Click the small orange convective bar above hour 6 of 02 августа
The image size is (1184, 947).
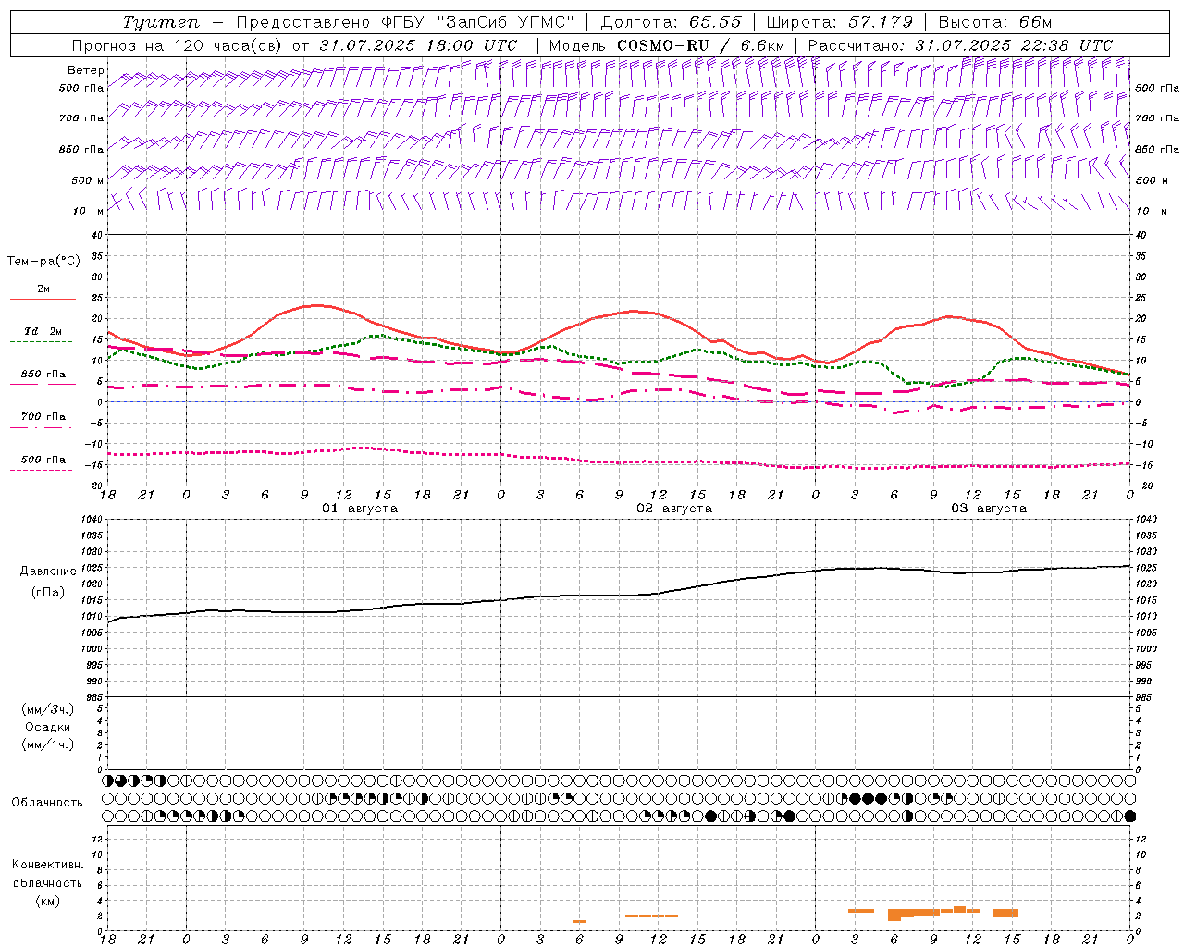[579, 921]
